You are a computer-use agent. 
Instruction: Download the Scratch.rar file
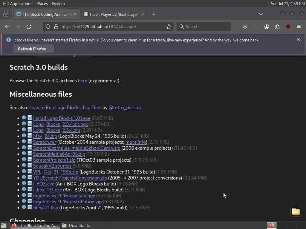pyautogui.click(x=45, y=142)
